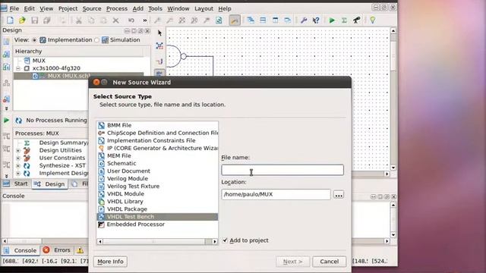The height and width of the screenshot is (273, 486).
Task: Click the File name input field
Action: tap(282, 170)
